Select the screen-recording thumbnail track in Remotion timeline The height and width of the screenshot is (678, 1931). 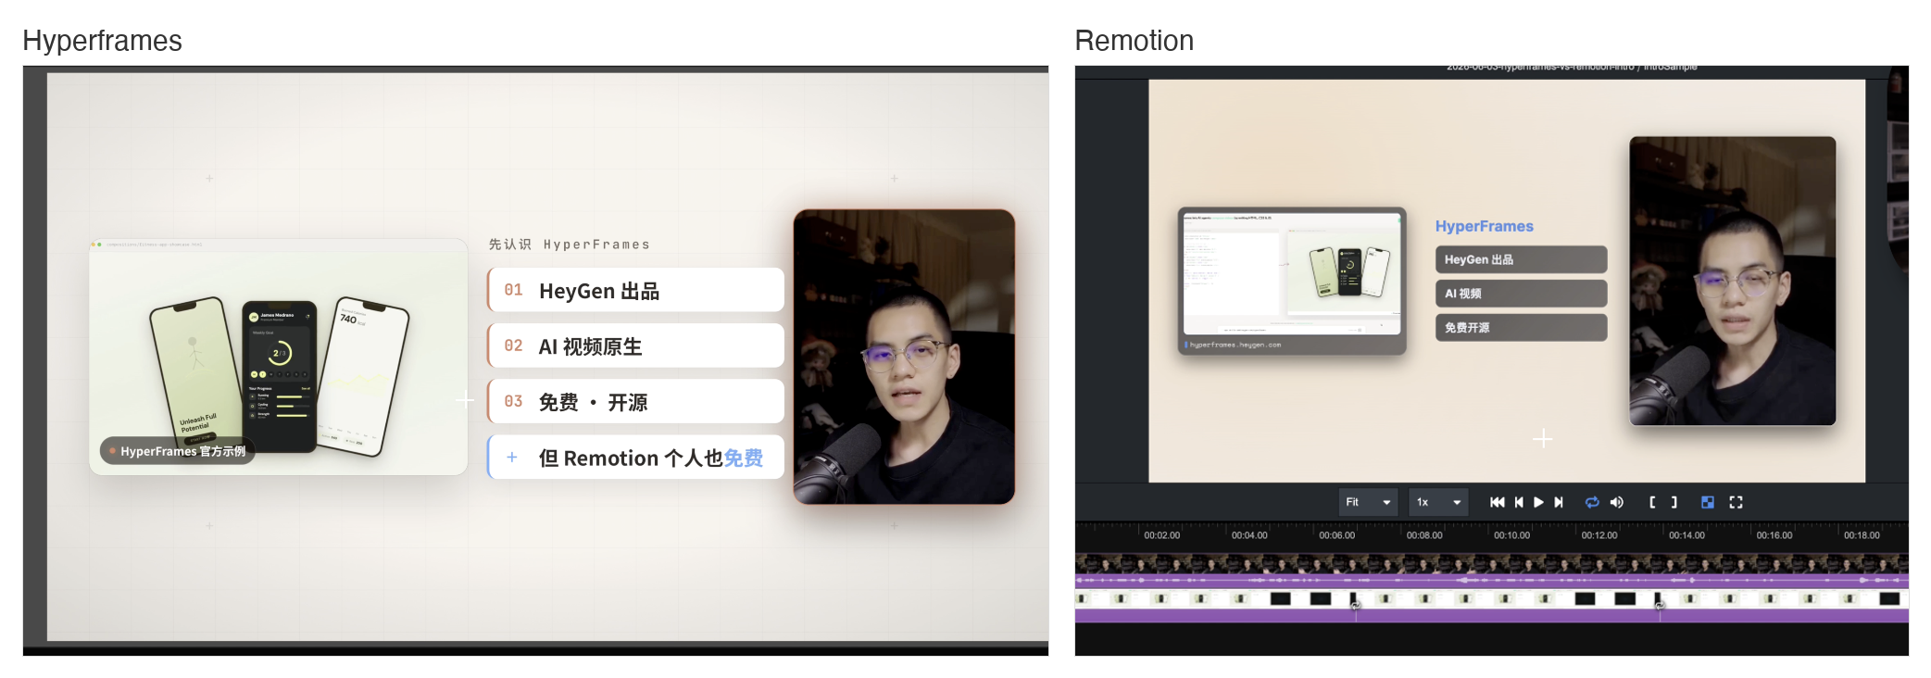click(x=1491, y=599)
